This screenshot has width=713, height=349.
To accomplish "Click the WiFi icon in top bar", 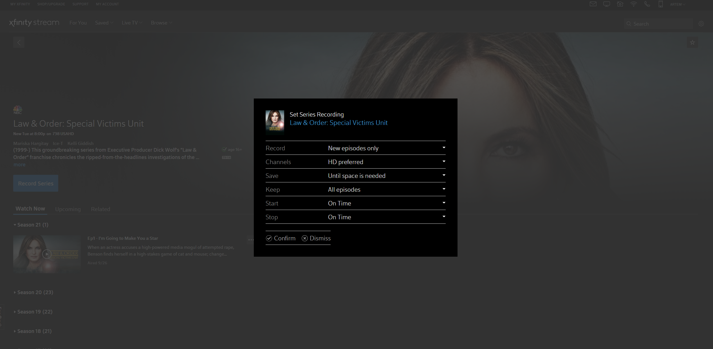I will click(634, 4).
